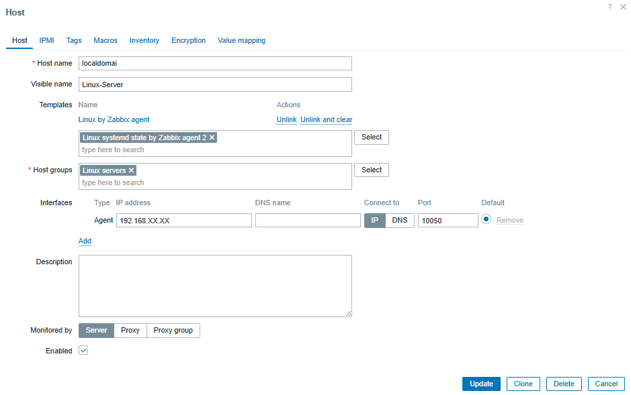
Task: Open the Select button for Templates
Action: [x=372, y=137]
